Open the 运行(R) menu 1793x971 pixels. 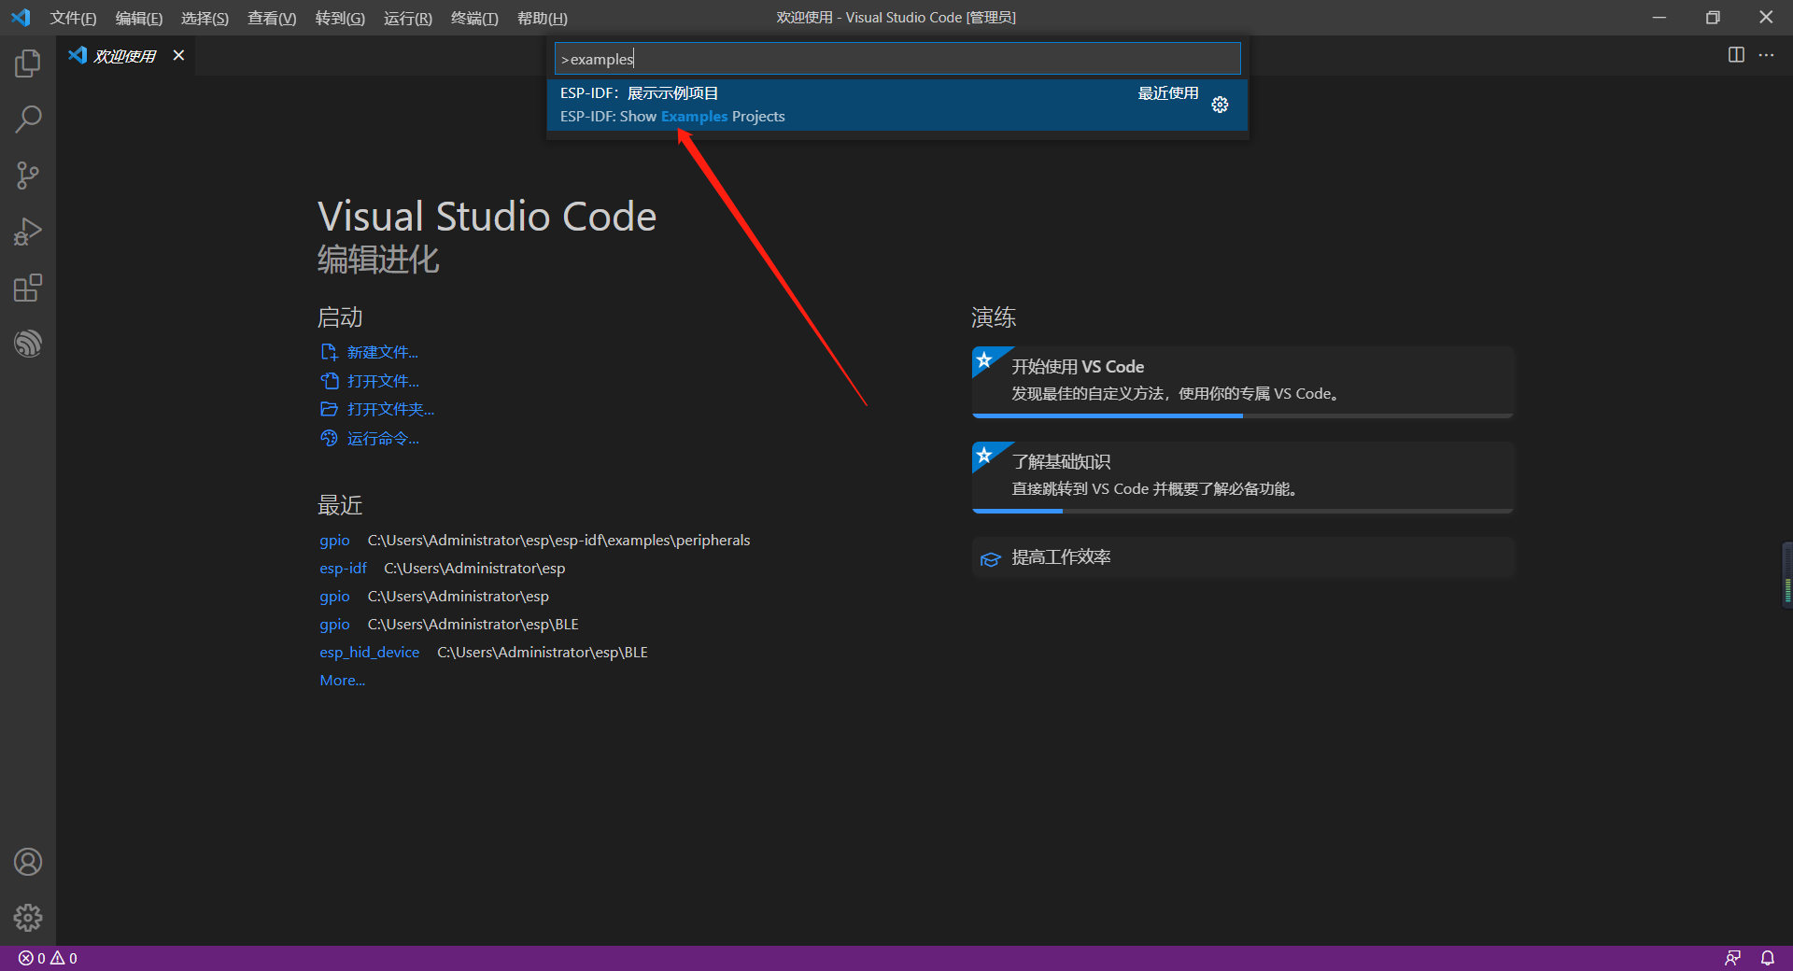click(408, 18)
